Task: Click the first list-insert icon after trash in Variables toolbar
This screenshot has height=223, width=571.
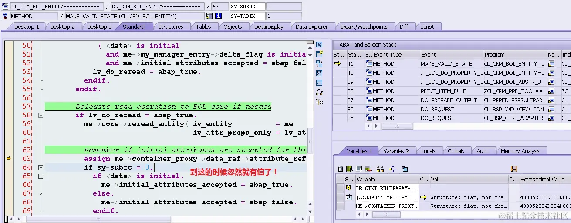Action: click(350, 169)
